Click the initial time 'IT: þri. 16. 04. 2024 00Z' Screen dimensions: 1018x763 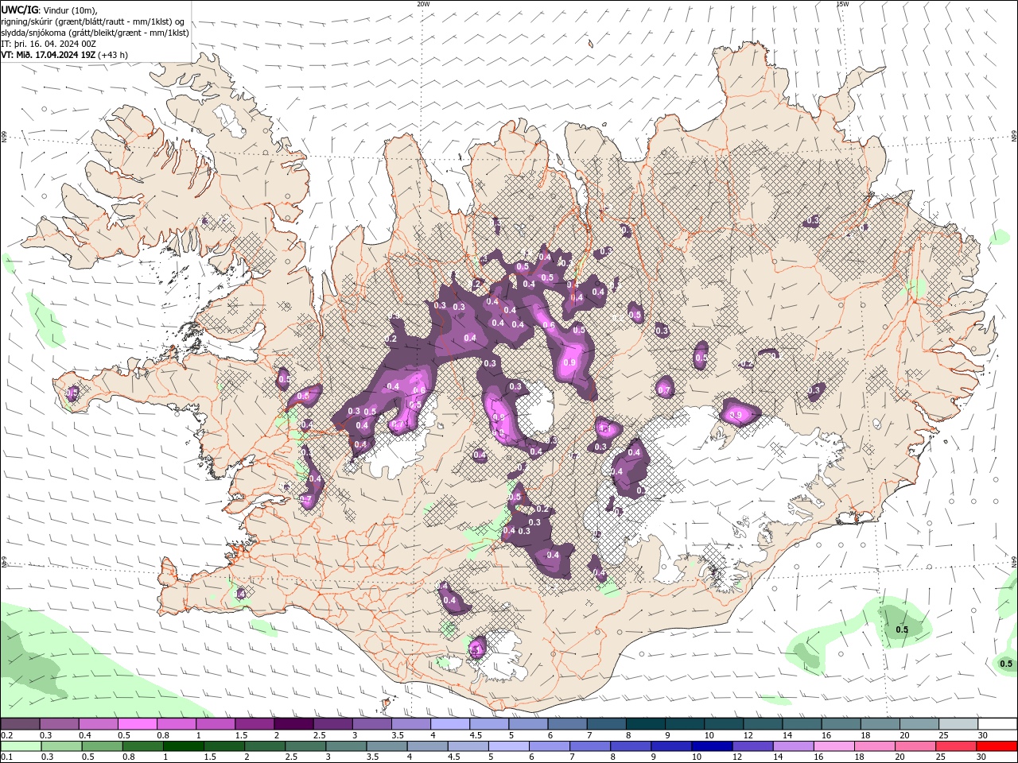(x=49, y=44)
